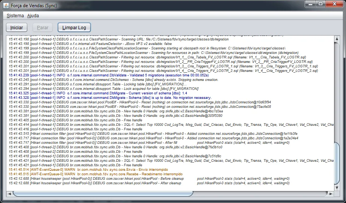Click the Limpar Log button
The image size is (346, 203).
click(x=74, y=28)
